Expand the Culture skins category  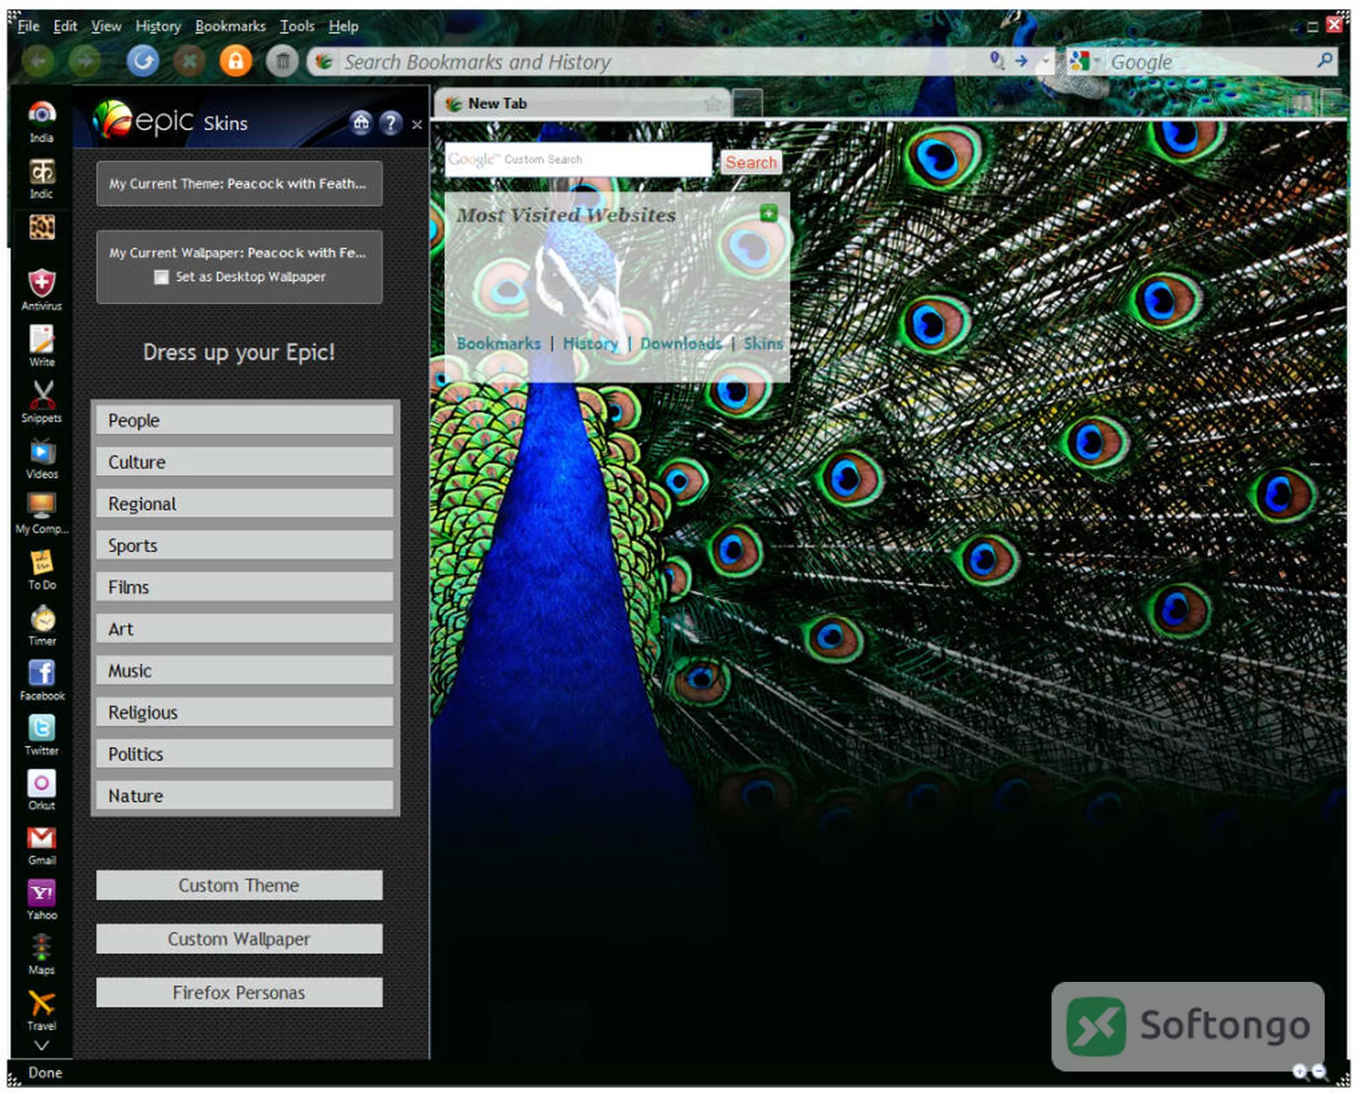tap(245, 462)
